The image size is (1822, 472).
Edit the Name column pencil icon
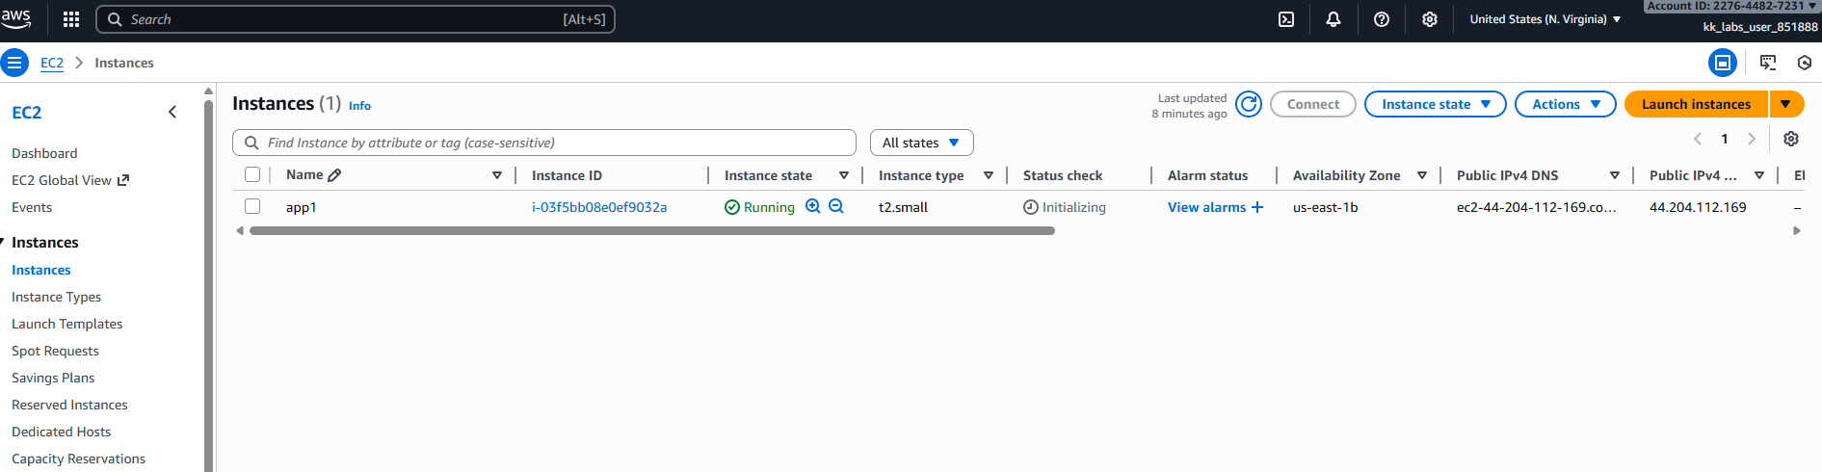[334, 175]
